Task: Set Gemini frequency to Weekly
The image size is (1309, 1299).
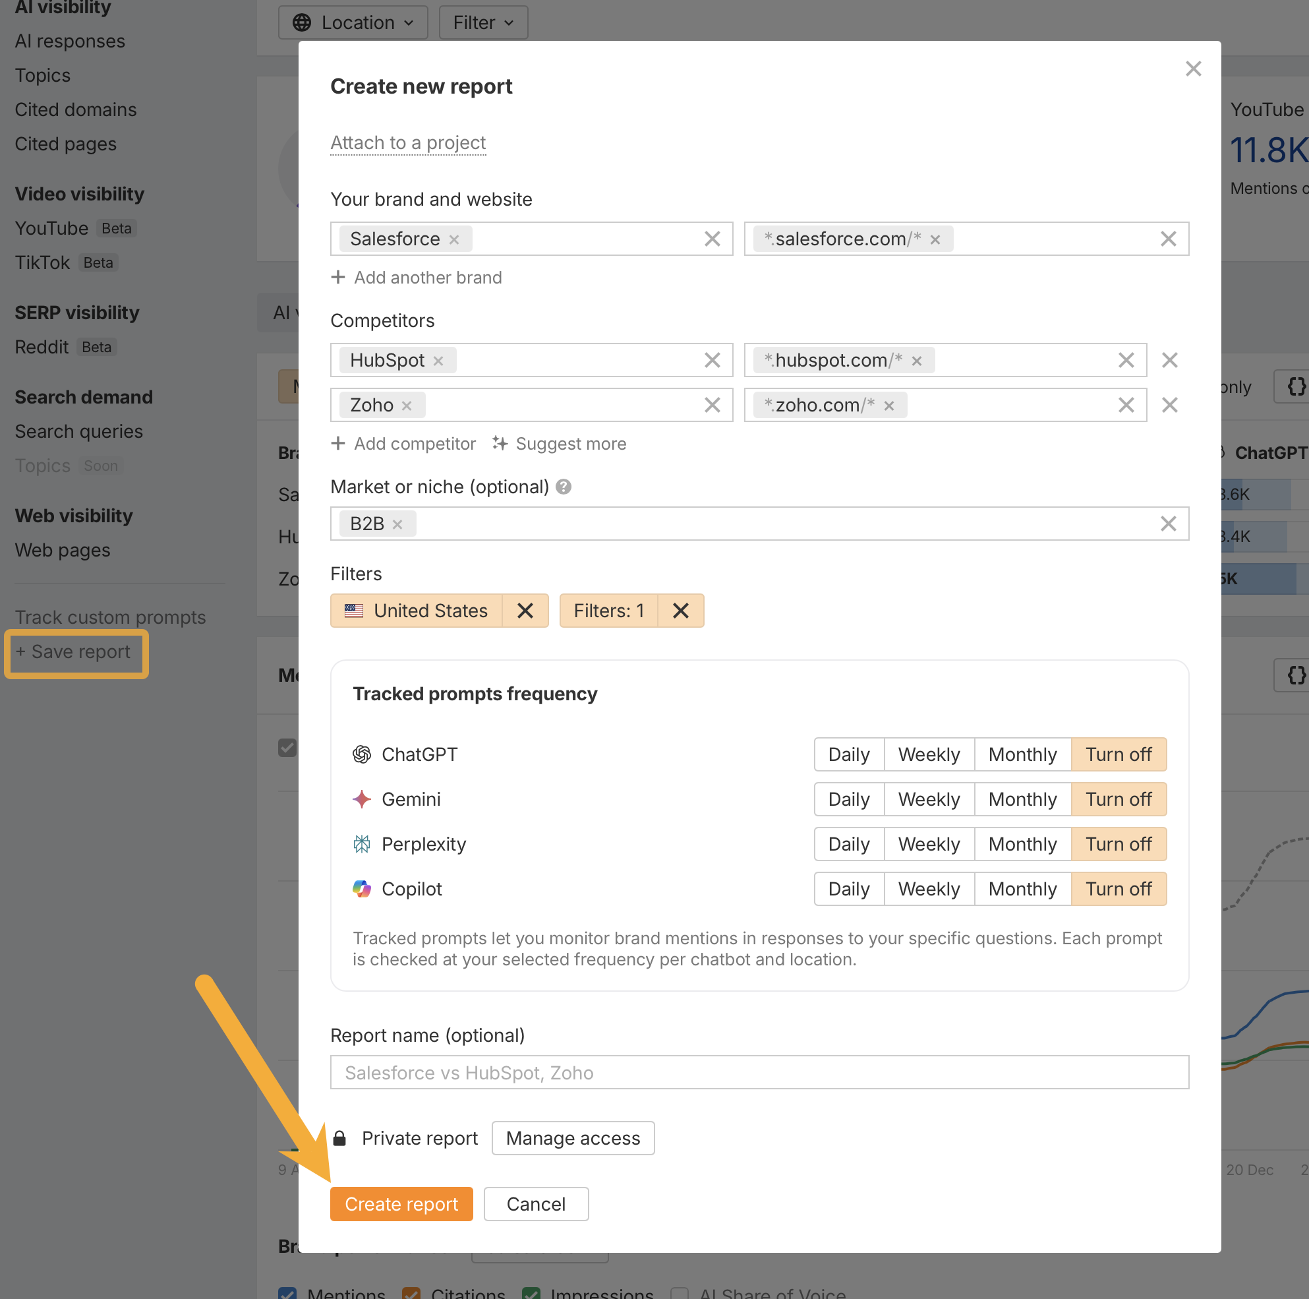Action: (928, 799)
